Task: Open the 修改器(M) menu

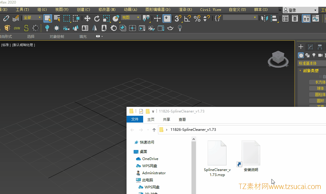Action: [107, 10]
